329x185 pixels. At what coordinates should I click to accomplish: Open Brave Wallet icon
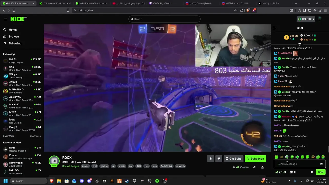(x=310, y=10)
